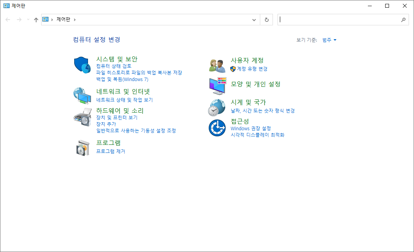Open the 시계 및 국가 heading link

(x=248, y=103)
